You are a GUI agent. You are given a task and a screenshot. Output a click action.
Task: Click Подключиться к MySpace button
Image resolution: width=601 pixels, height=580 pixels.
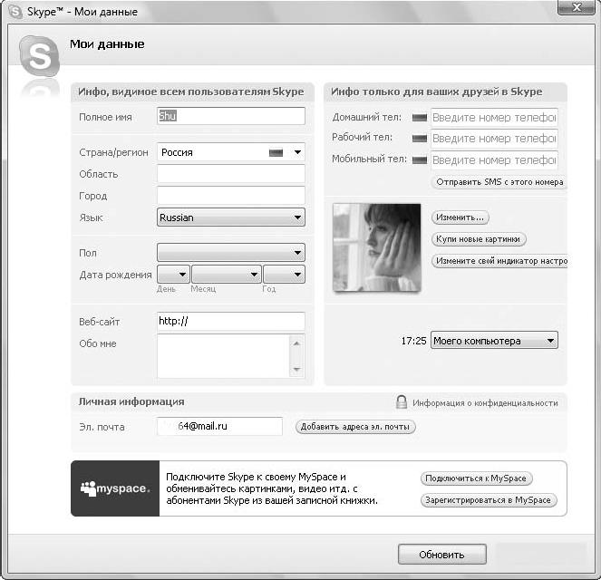coord(477,478)
